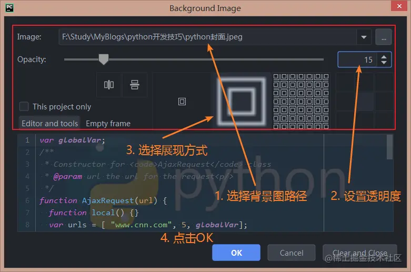
Task: Click the OK button
Action: [236, 253]
